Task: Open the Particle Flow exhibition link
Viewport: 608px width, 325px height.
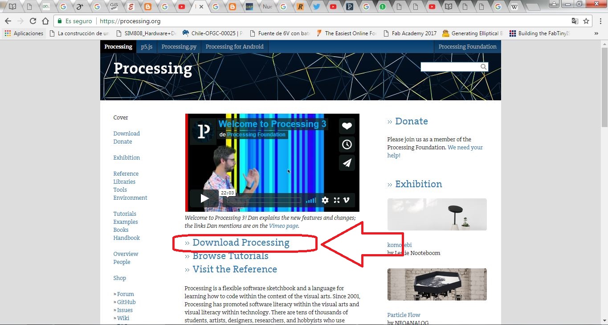Action: pyautogui.click(x=404, y=315)
